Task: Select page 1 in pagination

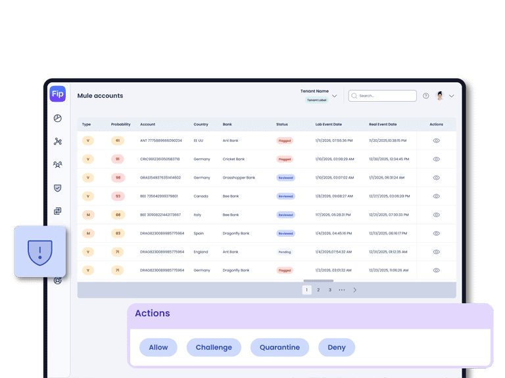Action: click(x=306, y=290)
